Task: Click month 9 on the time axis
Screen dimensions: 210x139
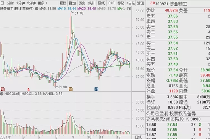Action: coord(73,137)
